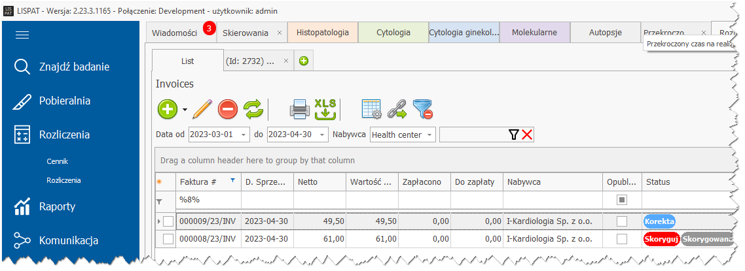
Task: Open the 'Data od' date dropdown
Action: coord(244,135)
